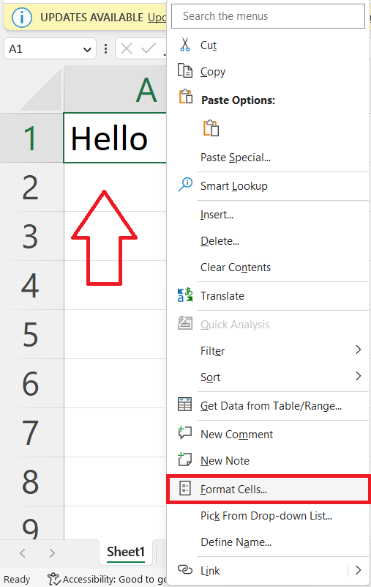Click the Link chain icon

tap(184, 569)
